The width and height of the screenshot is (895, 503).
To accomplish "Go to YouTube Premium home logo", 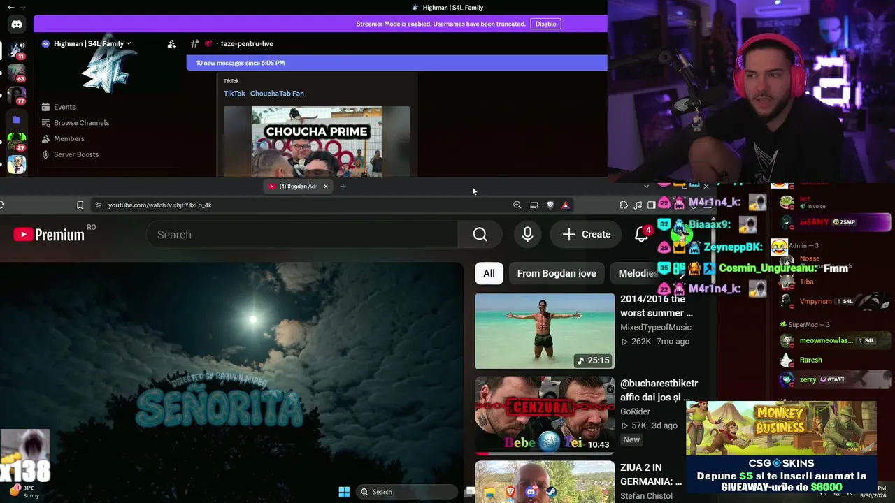I will point(49,235).
